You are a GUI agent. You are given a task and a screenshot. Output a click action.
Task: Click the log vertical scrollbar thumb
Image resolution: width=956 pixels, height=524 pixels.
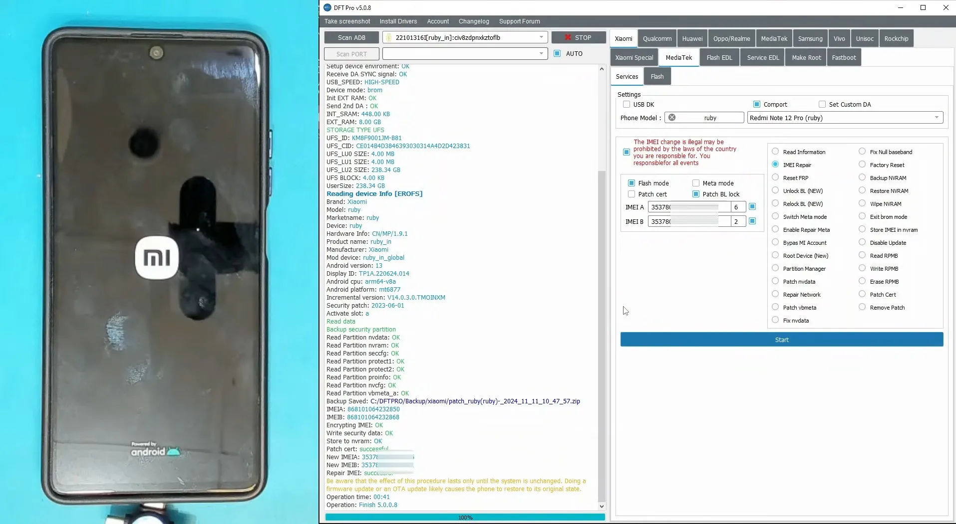pyautogui.click(x=602, y=337)
